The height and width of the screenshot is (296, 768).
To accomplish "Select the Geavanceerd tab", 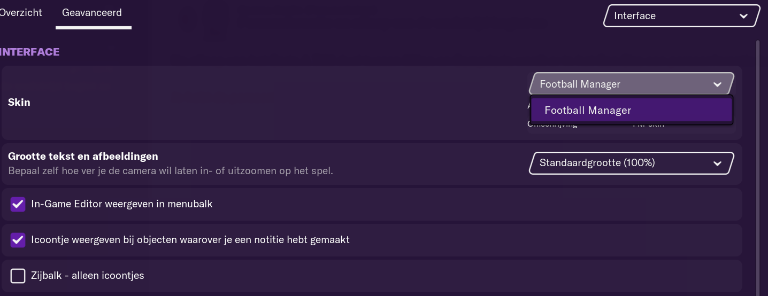I will tap(92, 12).
